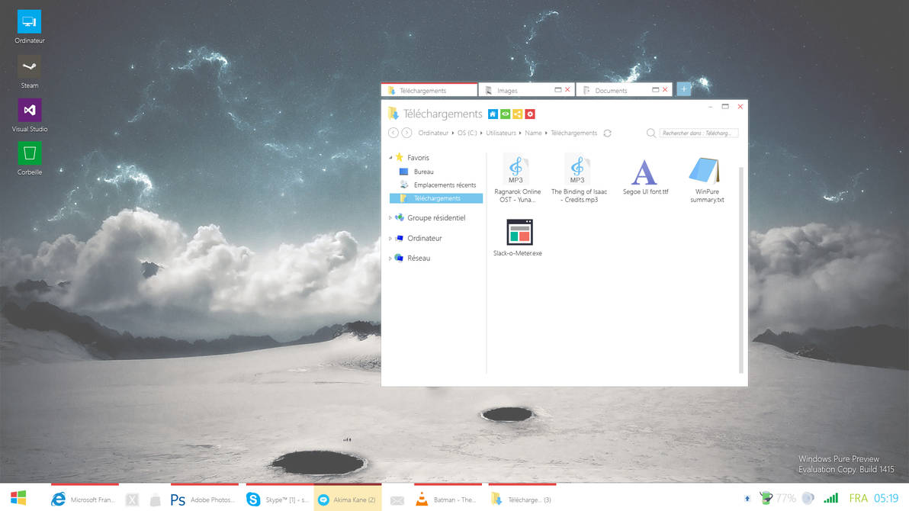Click Utilisateurs in the breadcrumb path
The width and height of the screenshot is (909, 511).
tap(501, 133)
